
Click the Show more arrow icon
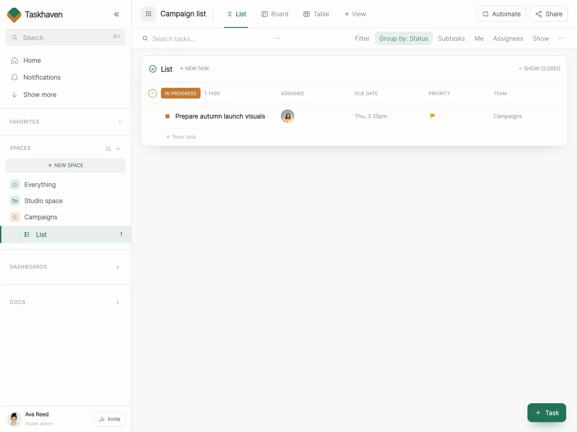click(x=14, y=95)
